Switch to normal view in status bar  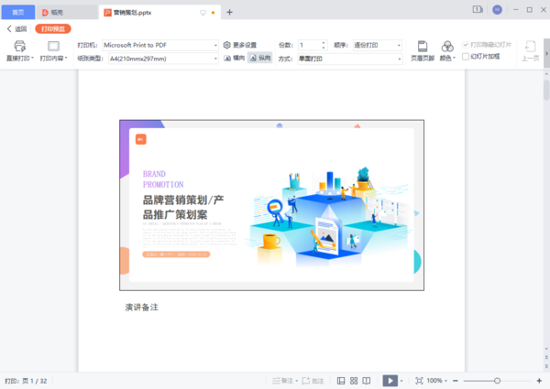point(340,381)
